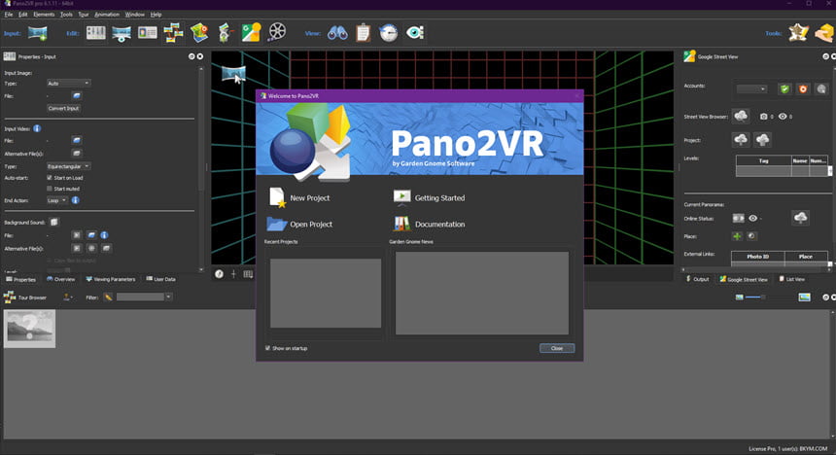Screen dimensions: 836x455
Task: Open the Accounts dropdown
Action: click(751, 89)
